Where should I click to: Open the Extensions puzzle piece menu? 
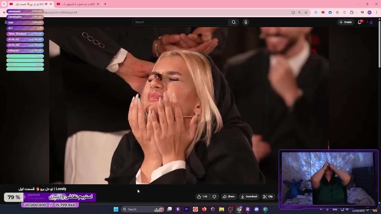click(352, 12)
